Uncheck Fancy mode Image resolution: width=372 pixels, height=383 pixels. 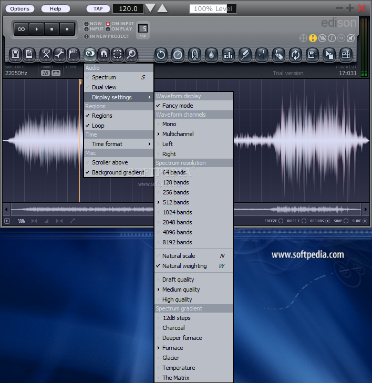(x=193, y=106)
